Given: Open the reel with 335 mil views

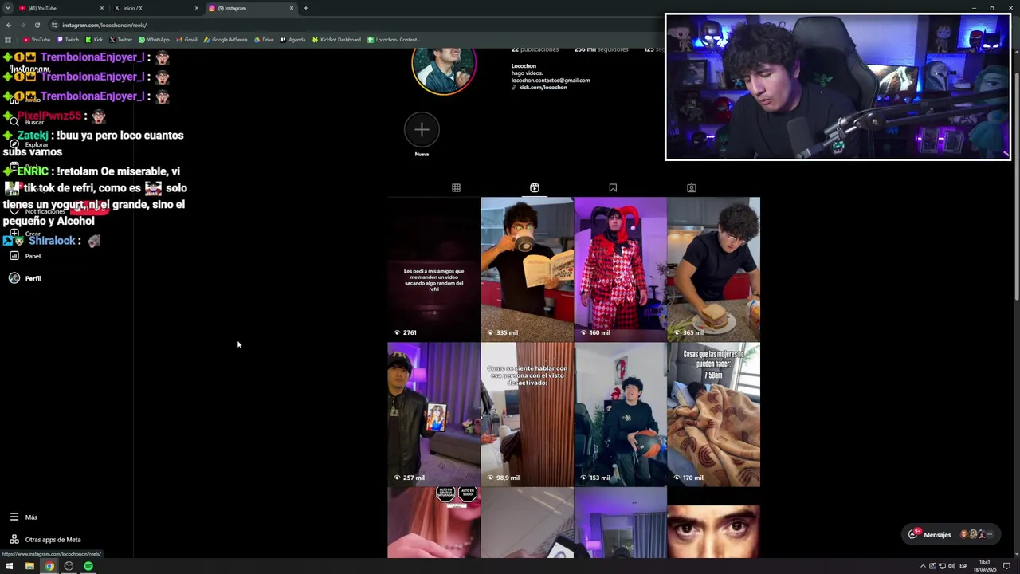Looking at the screenshot, I should click(527, 269).
